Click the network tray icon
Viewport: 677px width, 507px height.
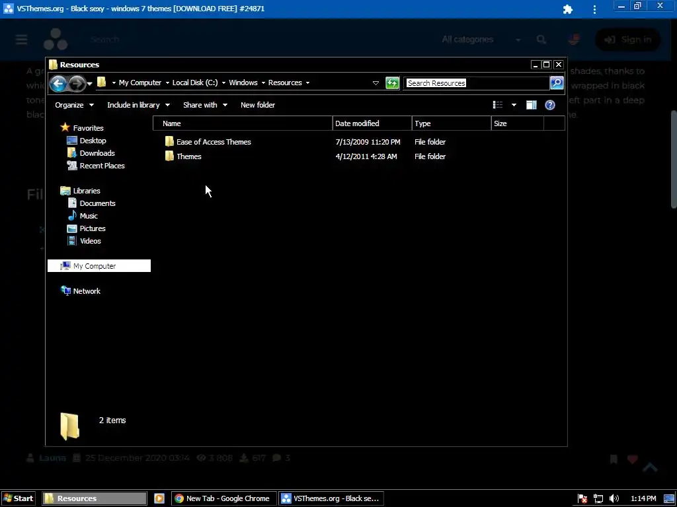coord(598,499)
